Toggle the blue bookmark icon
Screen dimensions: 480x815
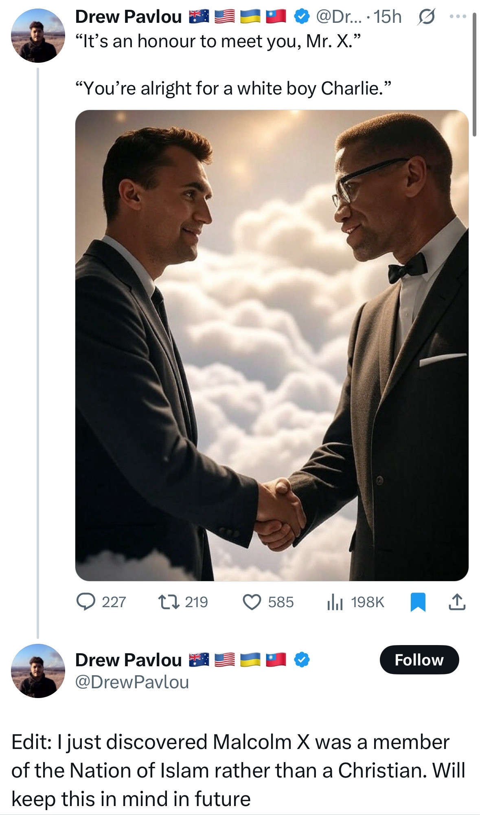coord(418,602)
